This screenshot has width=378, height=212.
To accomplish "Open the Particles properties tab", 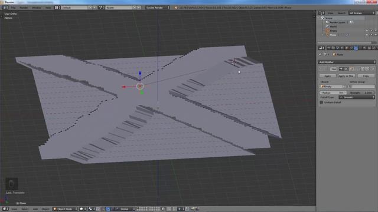I will [374, 48].
